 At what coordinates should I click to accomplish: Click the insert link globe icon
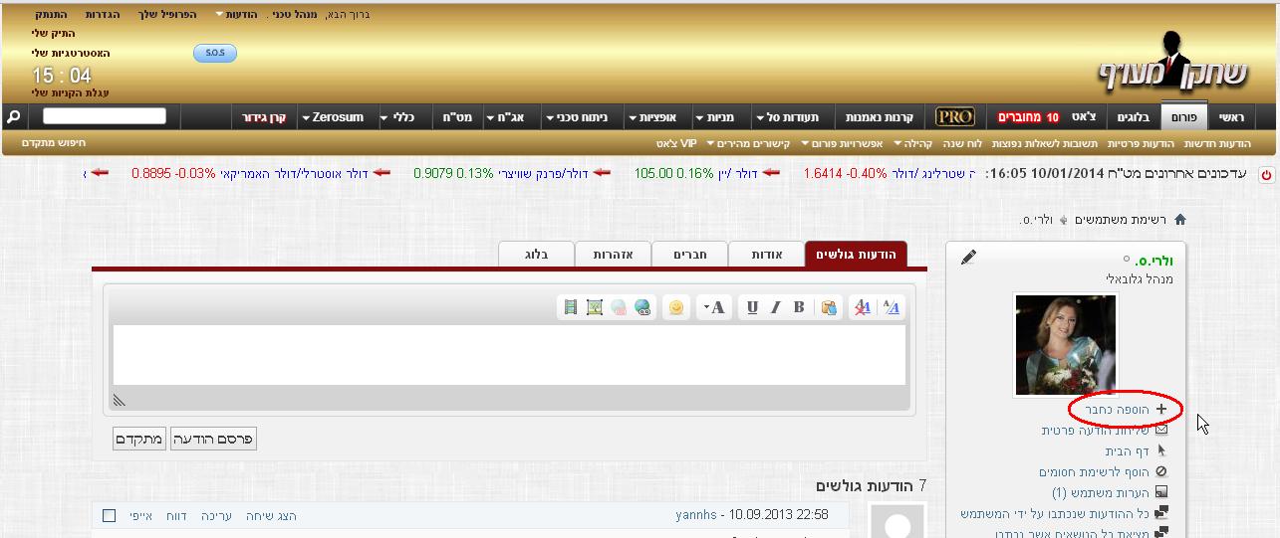click(x=642, y=307)
